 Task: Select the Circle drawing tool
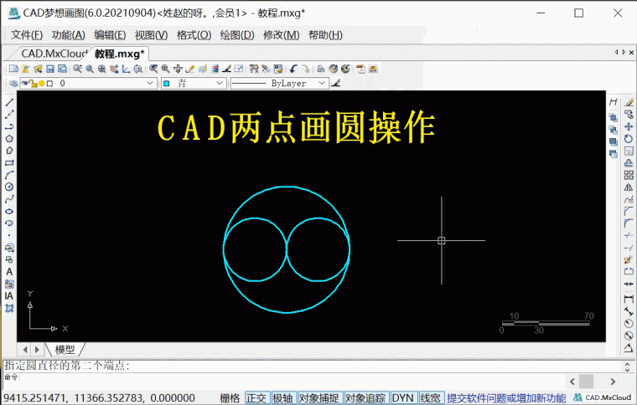pyautogui.click(x=9, y=187)
